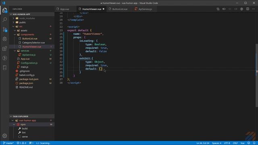258x145 pixels.
Task: Select HumorViewer.vue in the explorer tree
Action: click(x=32, y=47)
